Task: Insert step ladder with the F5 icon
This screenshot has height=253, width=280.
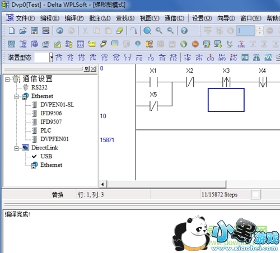Action: (x=105, y=58)
